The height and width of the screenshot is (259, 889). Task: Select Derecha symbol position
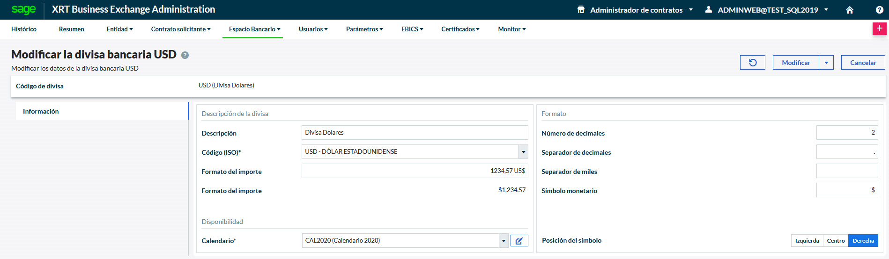(863, 241)
